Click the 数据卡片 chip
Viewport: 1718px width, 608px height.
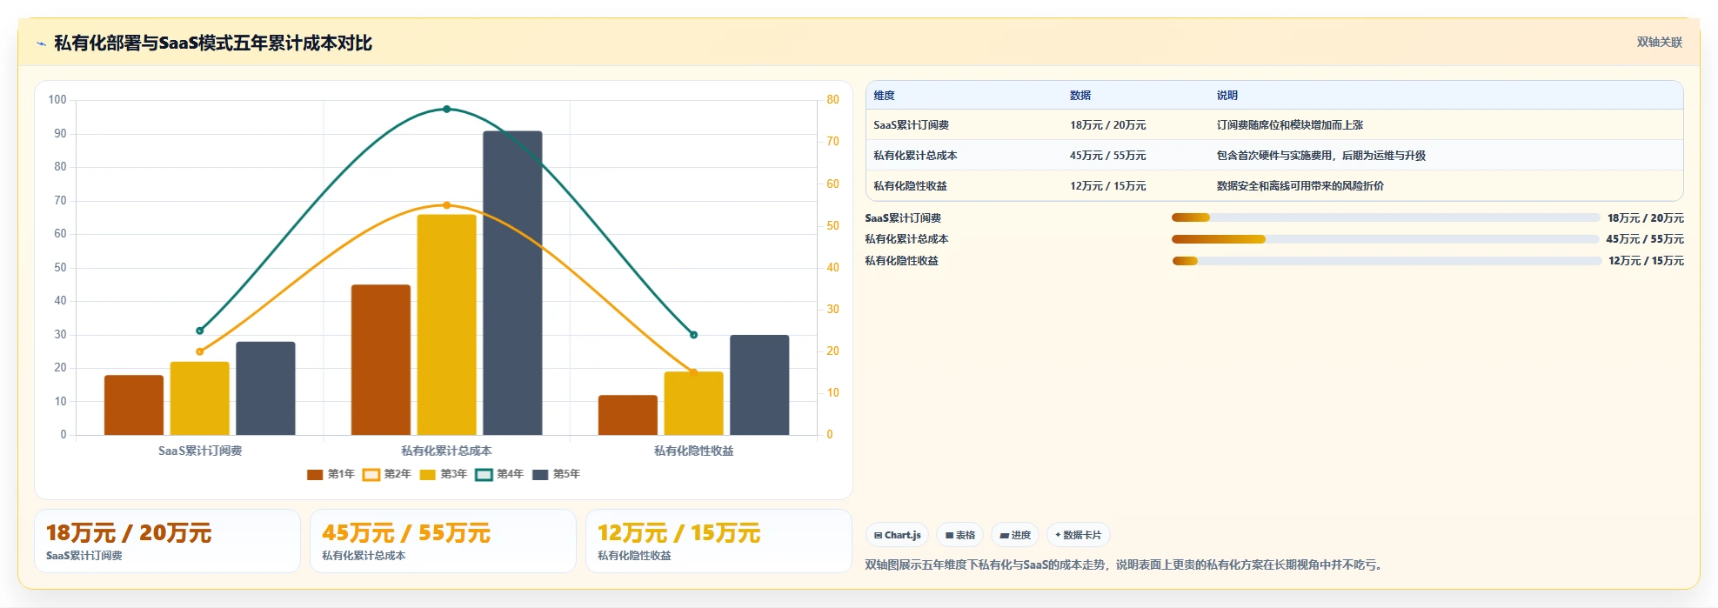pos(1079,535)
